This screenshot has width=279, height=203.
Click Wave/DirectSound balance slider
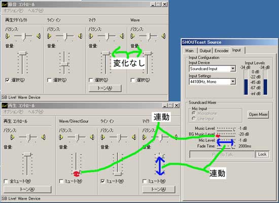pyautogui.click(x=77, y=138)
